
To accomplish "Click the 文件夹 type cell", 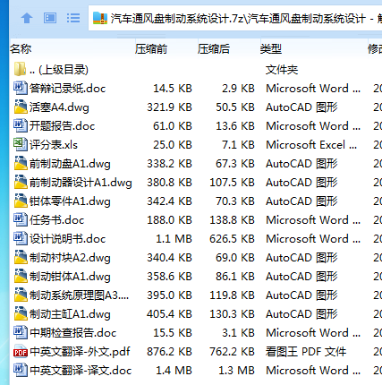I will pos(282,70).
